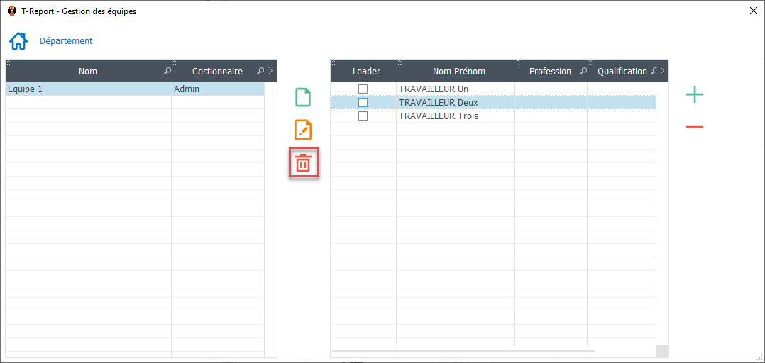This screenshot has height=363, width=765.
Task: Check Leader box for TRAVAILLEUR Un
Action: coord(363,89)
